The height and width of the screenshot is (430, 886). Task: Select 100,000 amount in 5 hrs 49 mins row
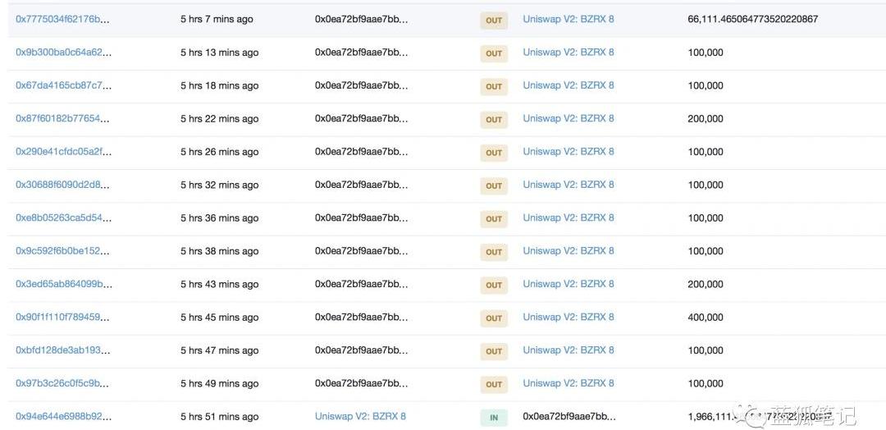click(x=706, y=383)
